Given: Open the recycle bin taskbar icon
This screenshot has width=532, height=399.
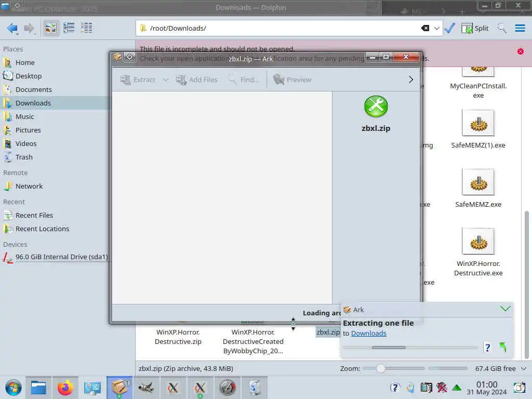Looking at the screenshot, I should pyautogui.click(x=255, y=388).
